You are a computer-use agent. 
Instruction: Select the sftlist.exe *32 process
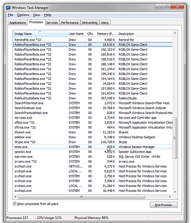[93, 123]
